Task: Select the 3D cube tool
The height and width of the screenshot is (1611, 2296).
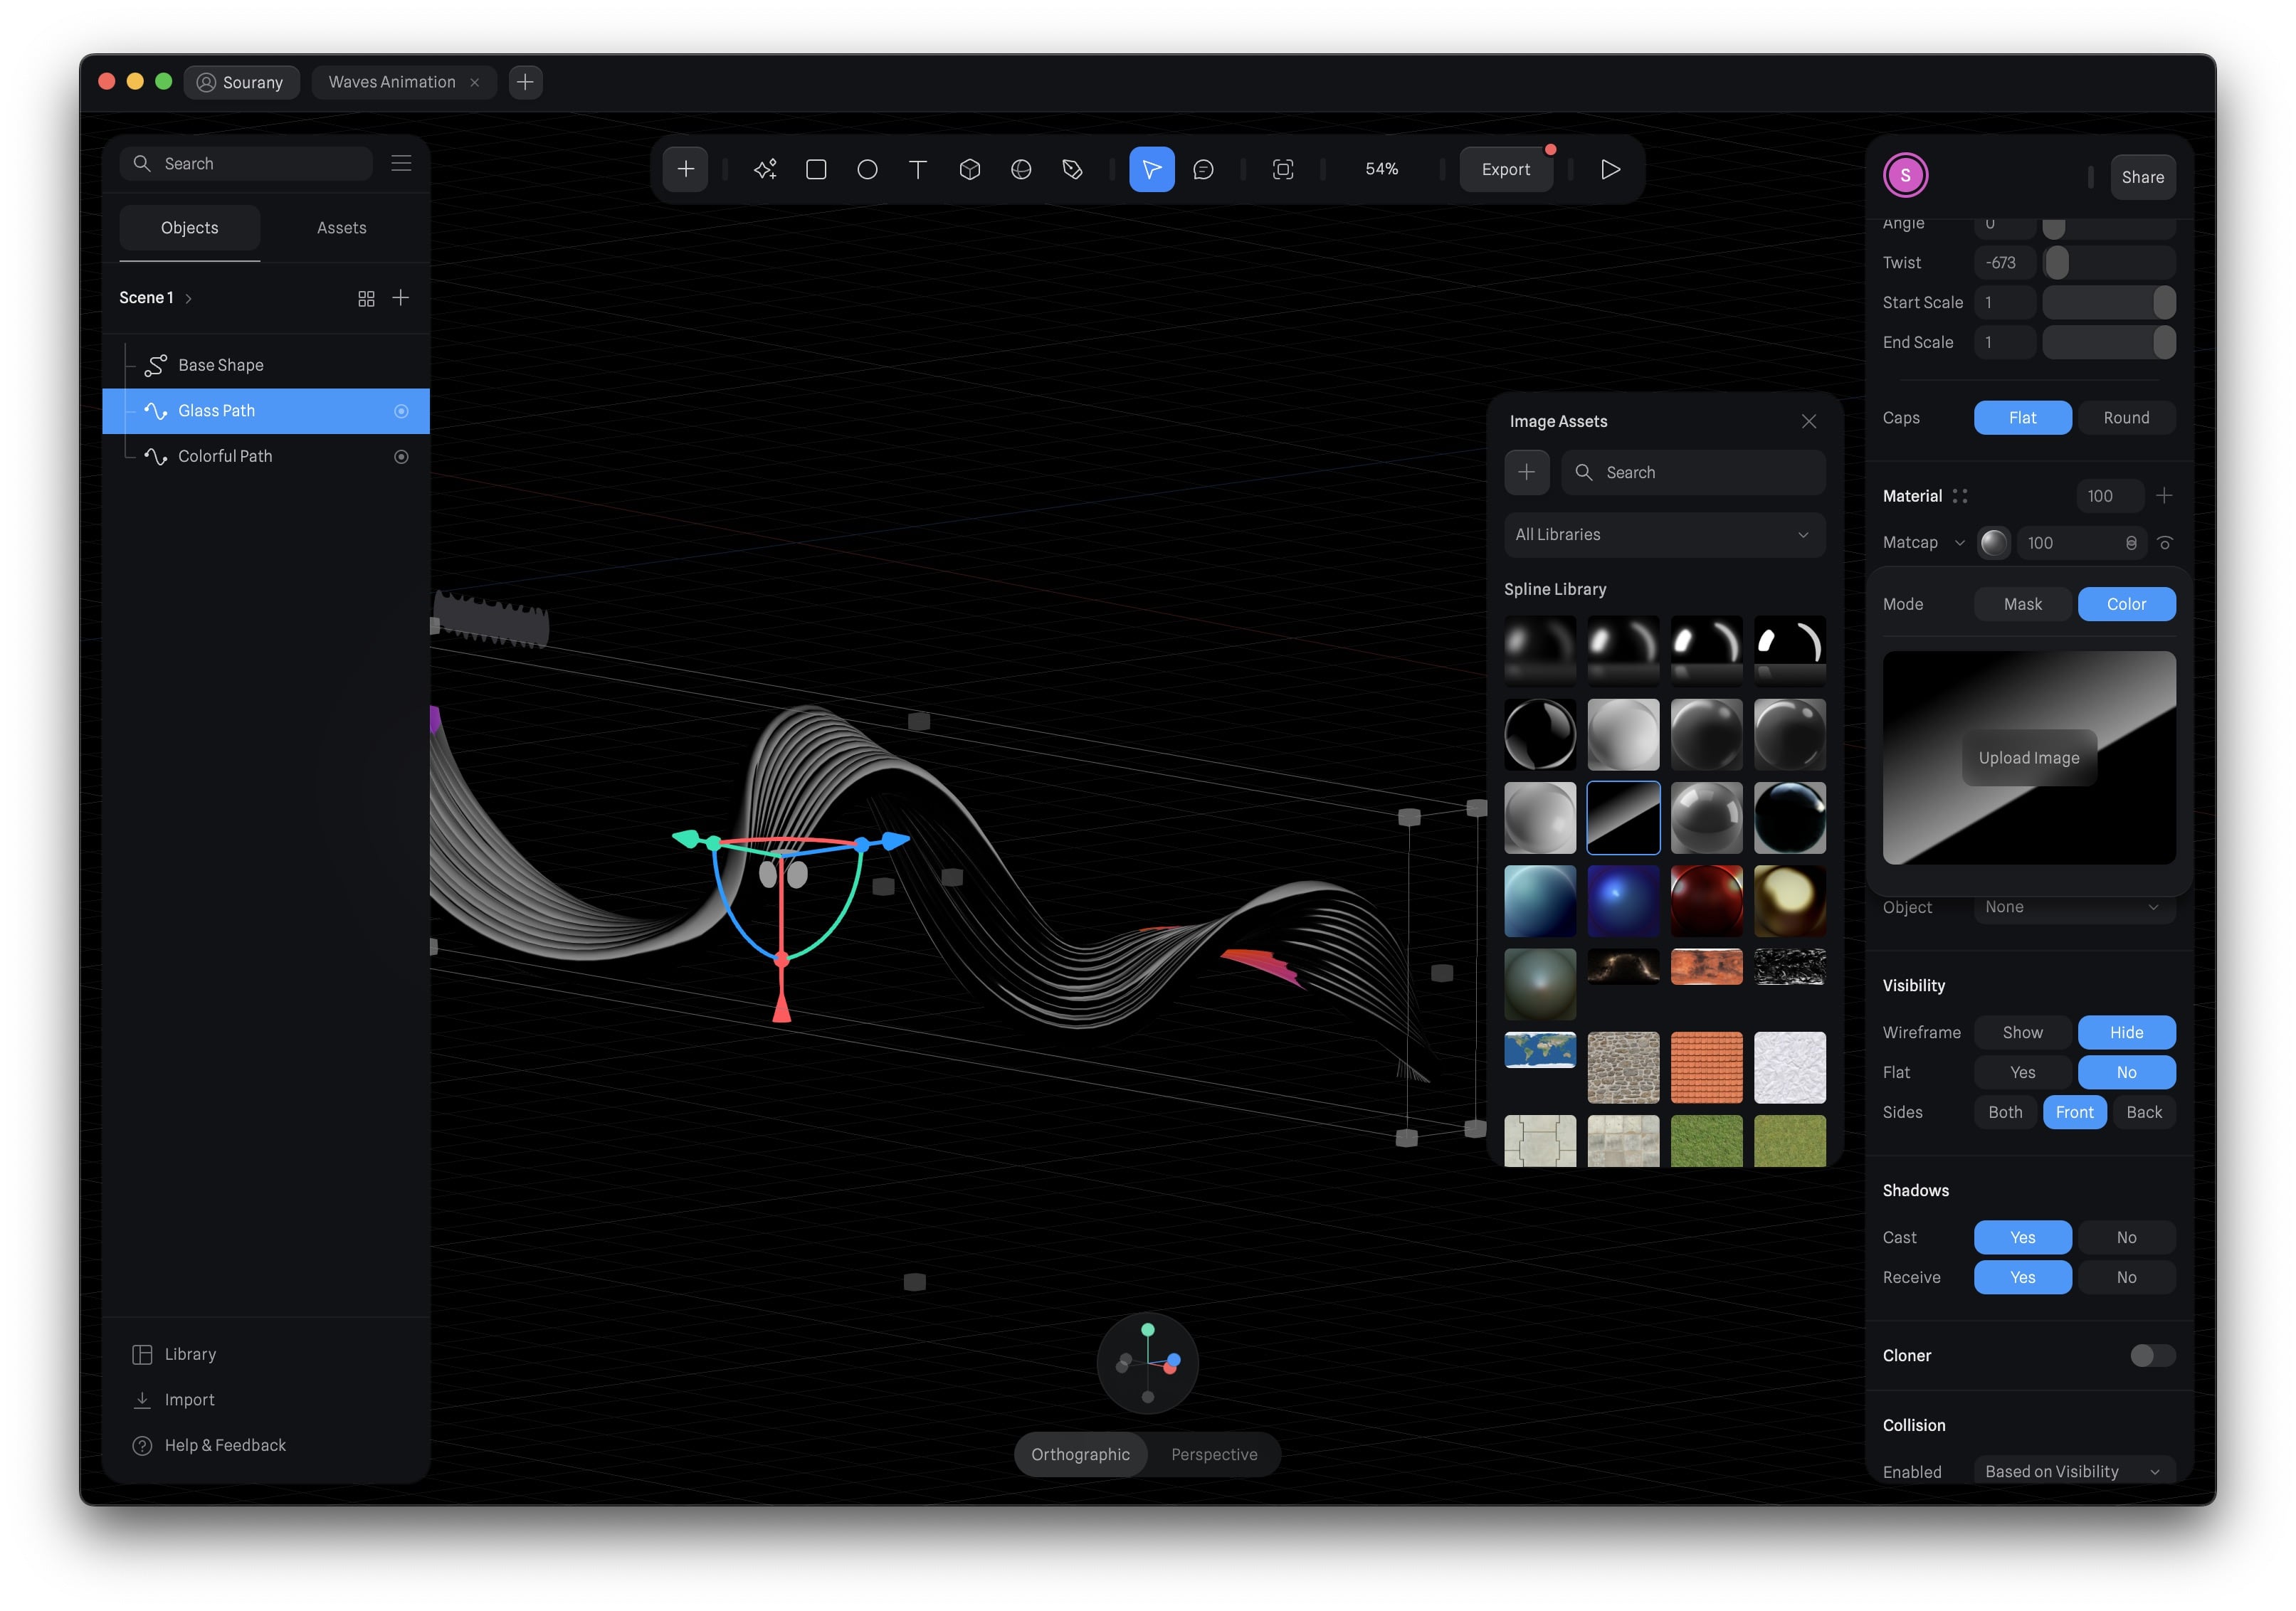Action: pyautogui.click(x=969, y=169)
